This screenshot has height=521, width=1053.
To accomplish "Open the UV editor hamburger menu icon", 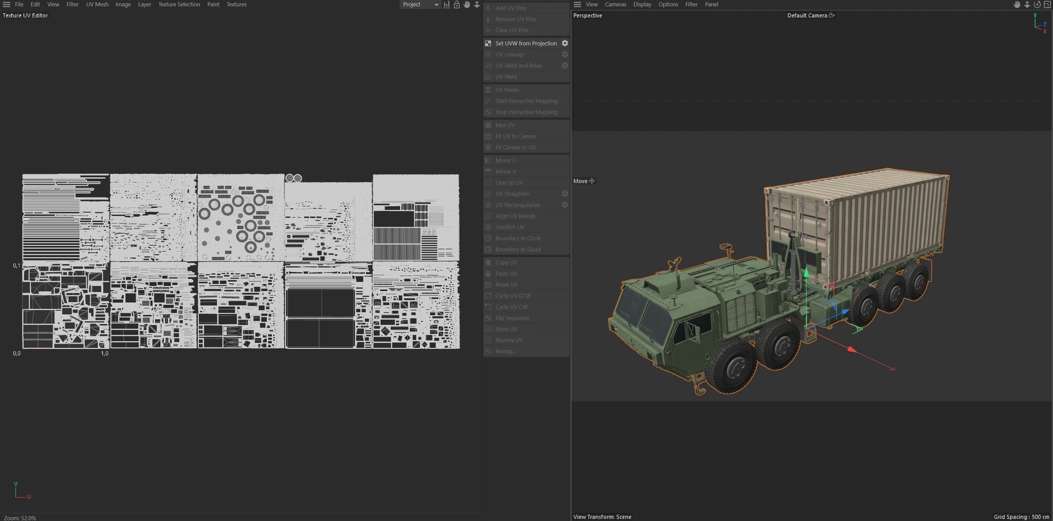I will pyautogui.click(x=7, y=4).
